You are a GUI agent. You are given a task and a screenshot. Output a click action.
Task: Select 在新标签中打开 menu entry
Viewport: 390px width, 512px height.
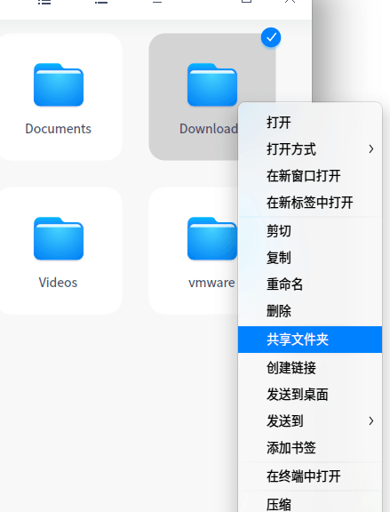click(x=310, y=203)
